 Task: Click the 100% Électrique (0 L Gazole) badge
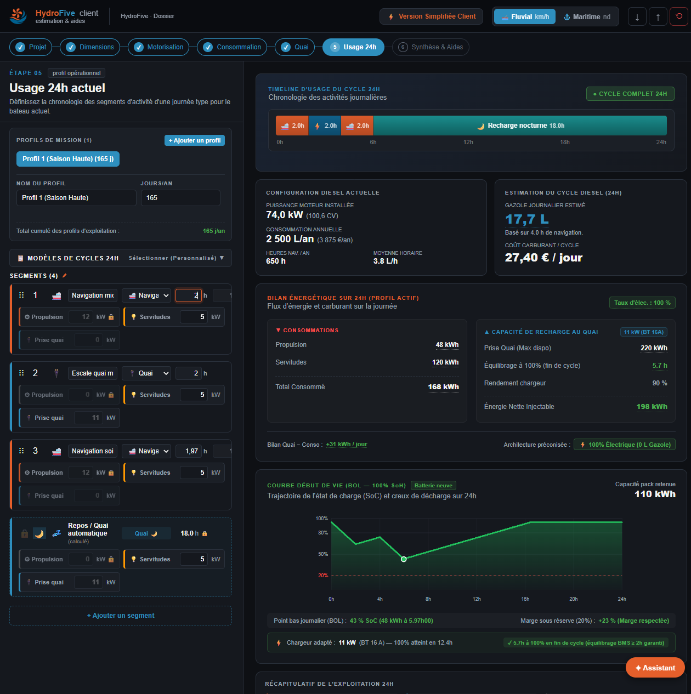click(625, 445)
